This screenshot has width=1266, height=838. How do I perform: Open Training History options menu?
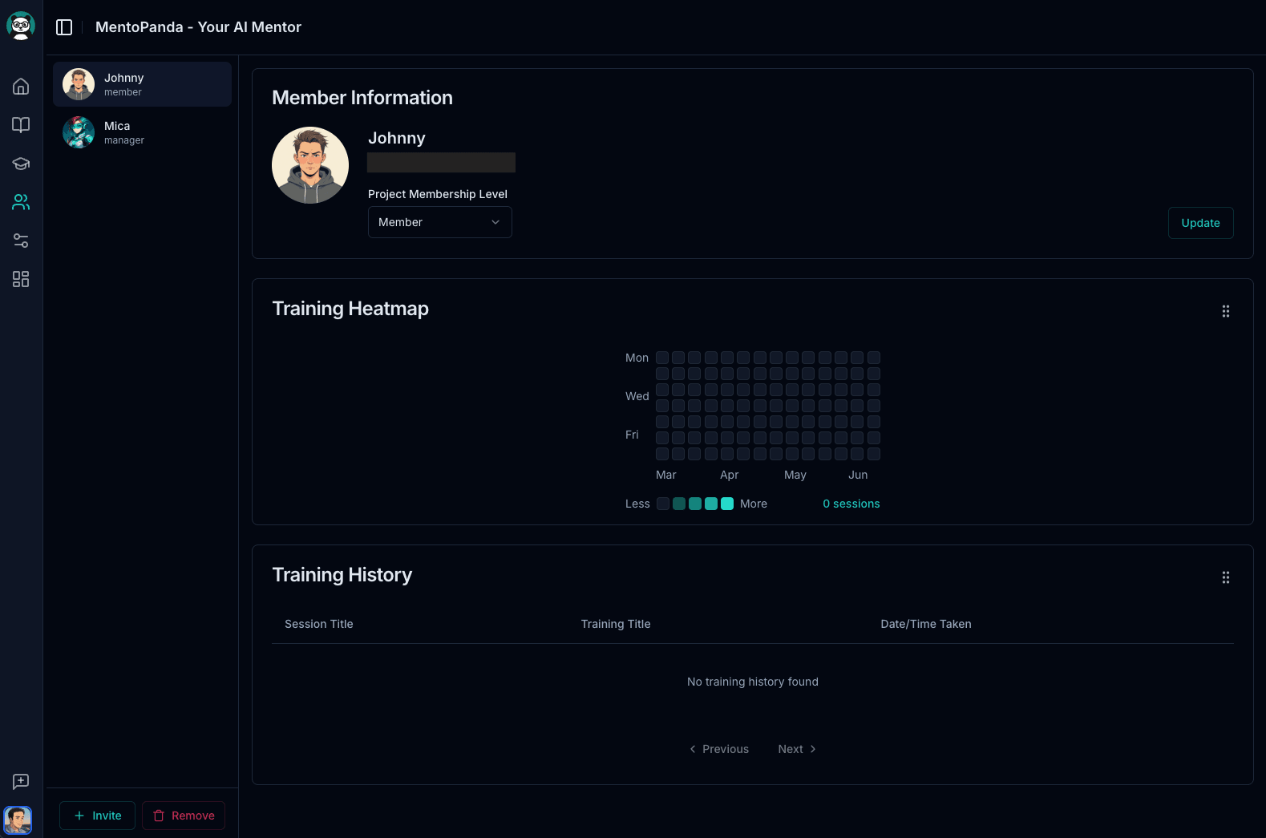pyautogui.click(x=1225, y=577)
